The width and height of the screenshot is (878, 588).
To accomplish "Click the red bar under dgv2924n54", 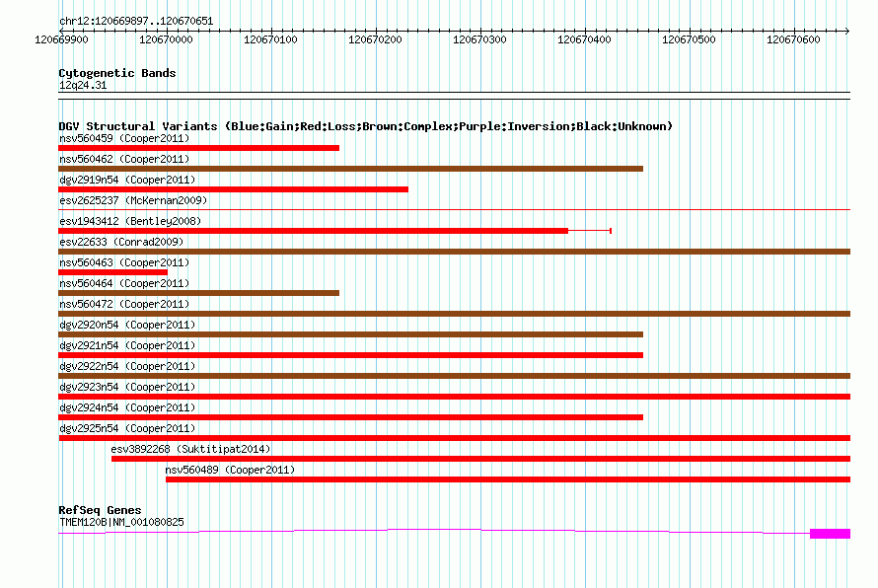I will [350, 417].
